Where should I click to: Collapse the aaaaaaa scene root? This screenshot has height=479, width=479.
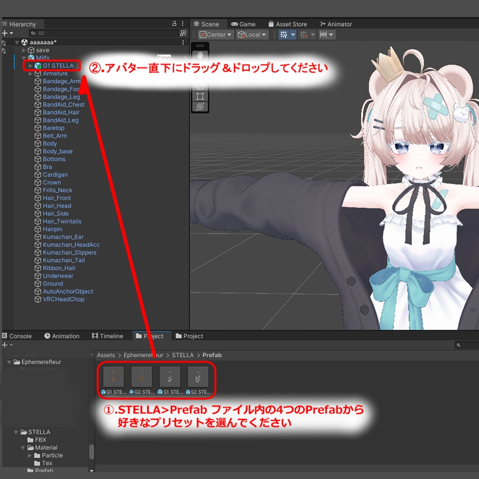pyautogui.click(x=17, y=42)
